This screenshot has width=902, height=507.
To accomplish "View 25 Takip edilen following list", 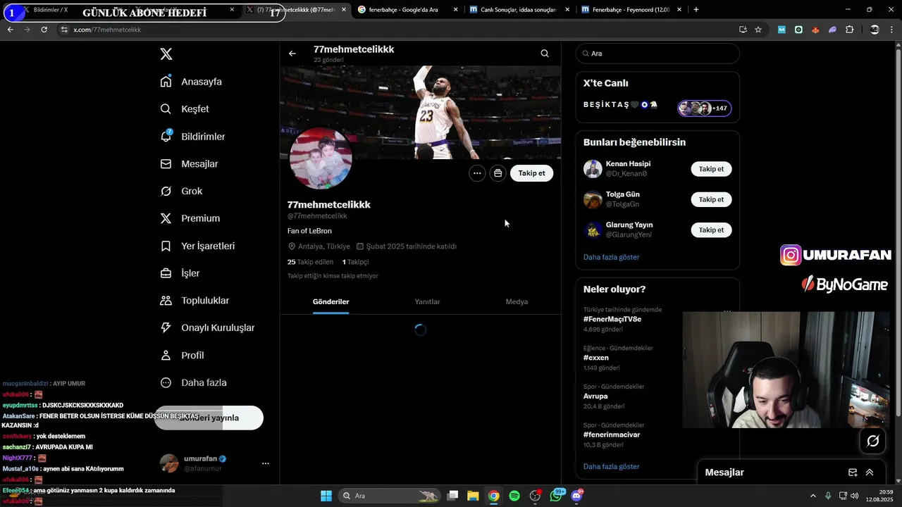I will click(x=310, y=262).
